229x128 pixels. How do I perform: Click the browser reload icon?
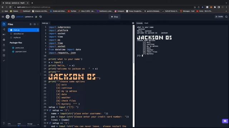tap(10, 7)
